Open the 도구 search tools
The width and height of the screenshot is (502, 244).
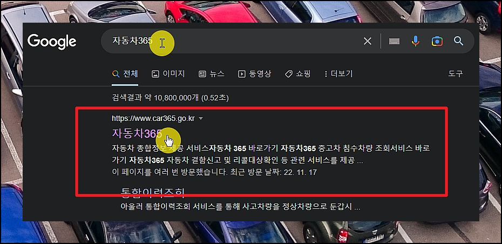click(x=455, y=74)
